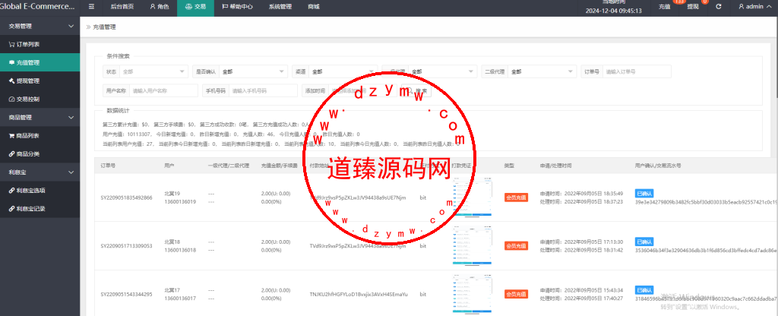The image size is (778, 316).
Task: Open 商品列表 in the sidebar
Action: pyautogui.click(x=40, y=135)
